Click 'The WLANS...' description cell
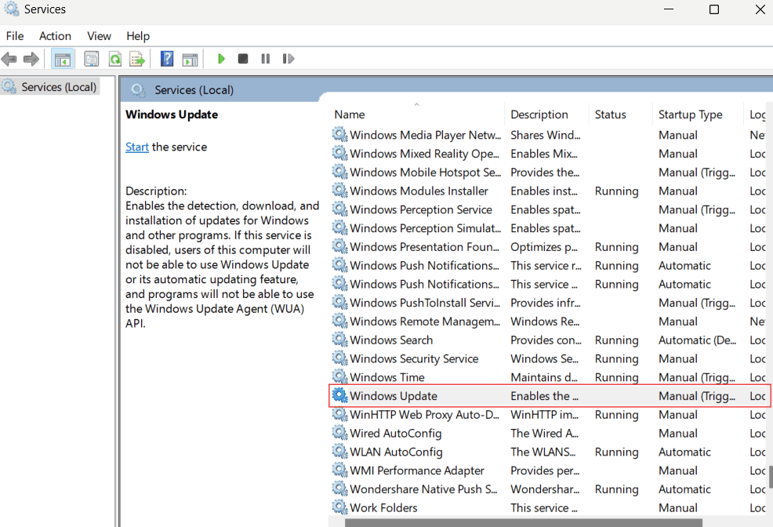 (x=543, y=452)
